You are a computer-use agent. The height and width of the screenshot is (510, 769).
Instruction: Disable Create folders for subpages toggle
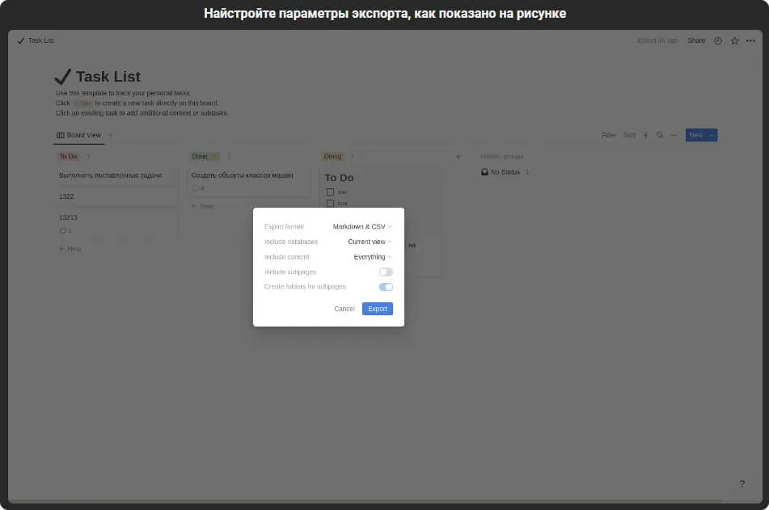click(386, 287)
